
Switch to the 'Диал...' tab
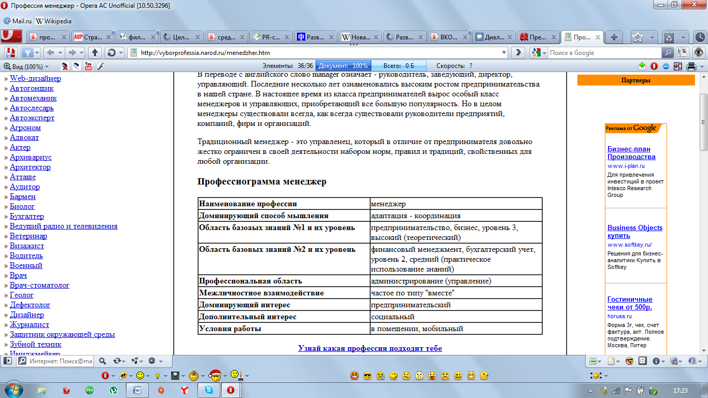pyautogui.click(x=493, y=37)
